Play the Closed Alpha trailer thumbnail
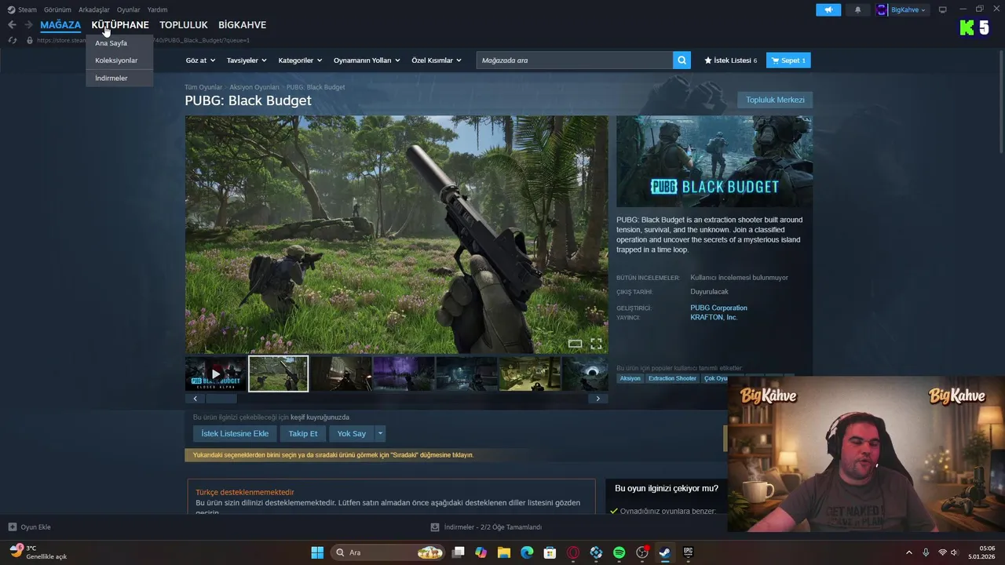The height and width of the screenshot is (565, 1005). coord(215,374)
